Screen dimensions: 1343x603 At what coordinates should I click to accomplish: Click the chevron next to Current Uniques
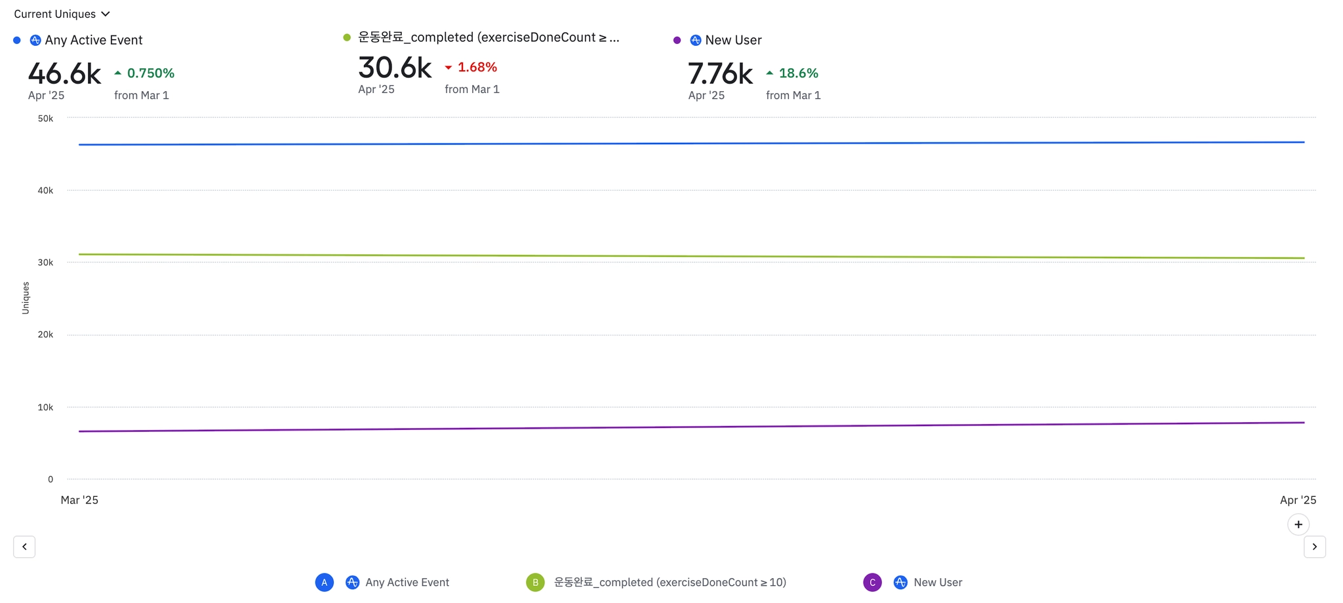click(106, 14)
